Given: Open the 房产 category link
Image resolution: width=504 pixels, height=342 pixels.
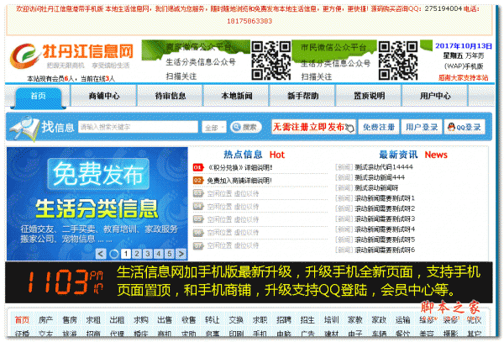Looking at the screenshot, I should (x=45, y=320).
